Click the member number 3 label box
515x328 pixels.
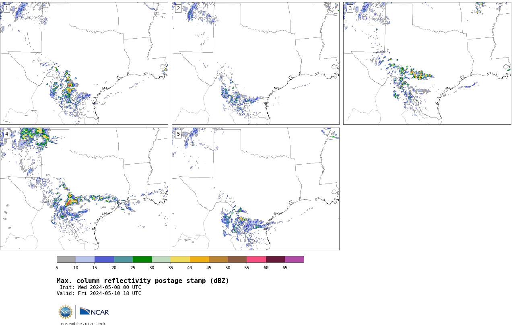point(350,8)
